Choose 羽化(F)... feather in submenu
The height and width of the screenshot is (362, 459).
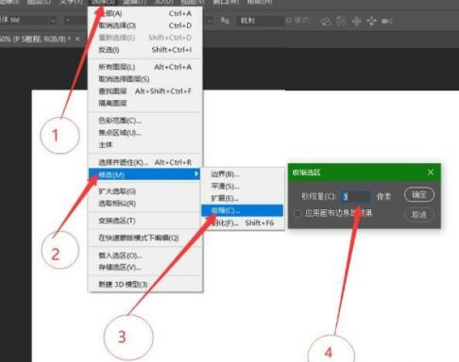pyautogui.click(x=243, y=222)
